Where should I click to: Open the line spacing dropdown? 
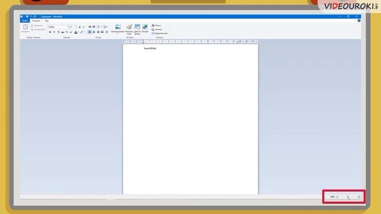[x=105, y=27]
